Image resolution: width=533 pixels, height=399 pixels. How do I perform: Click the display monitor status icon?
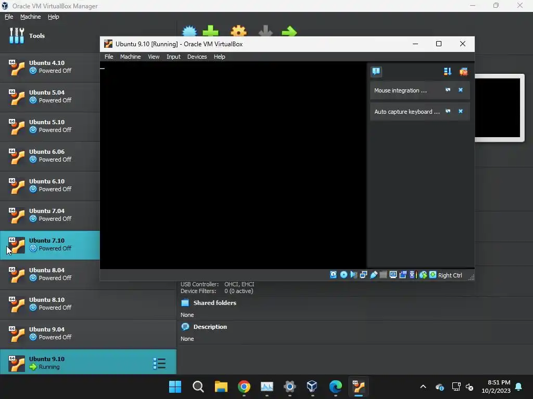pos(393,275)
